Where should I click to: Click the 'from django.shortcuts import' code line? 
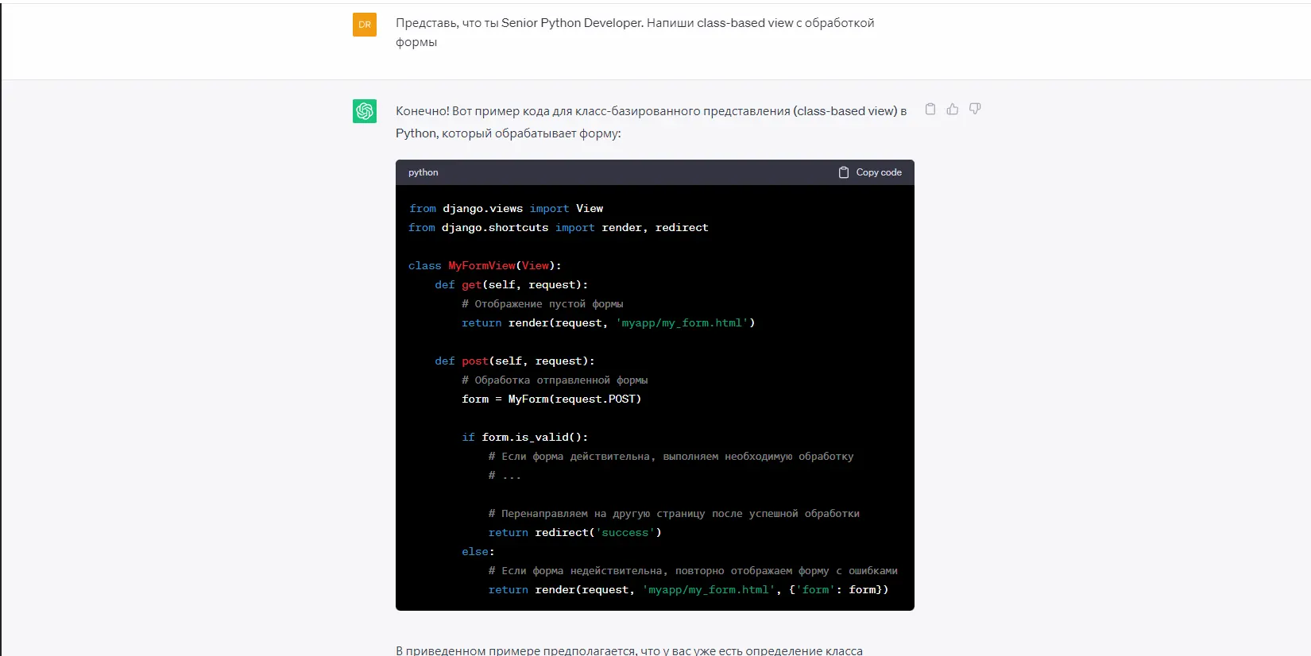point(558,228)
